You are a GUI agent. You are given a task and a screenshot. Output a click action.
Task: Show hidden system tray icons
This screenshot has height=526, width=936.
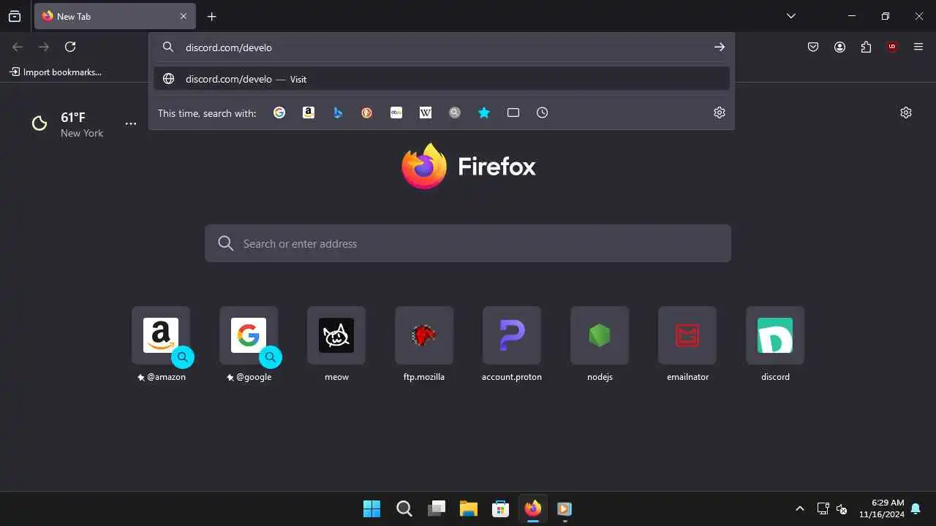click(799, 508)
